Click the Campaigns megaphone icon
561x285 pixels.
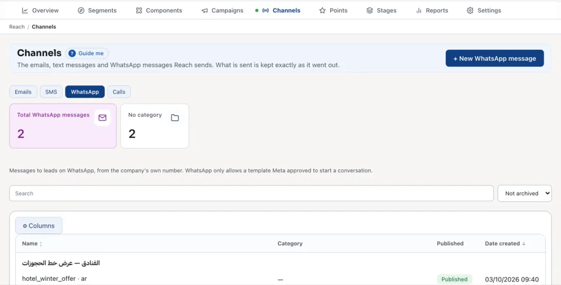tap(205, 11)
